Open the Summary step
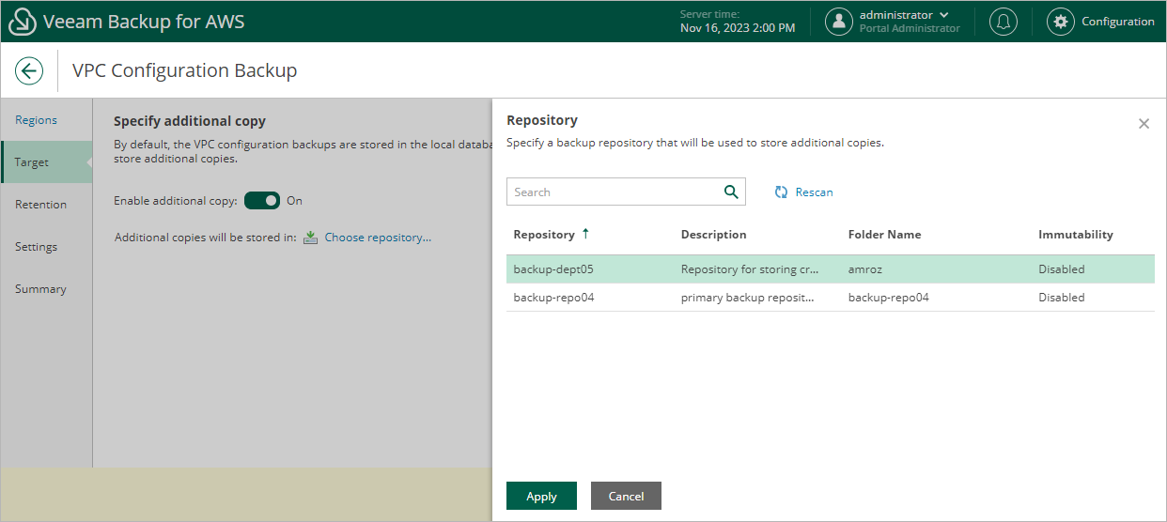The width and height of the screenshot is (1167, 522). point(40,289)
